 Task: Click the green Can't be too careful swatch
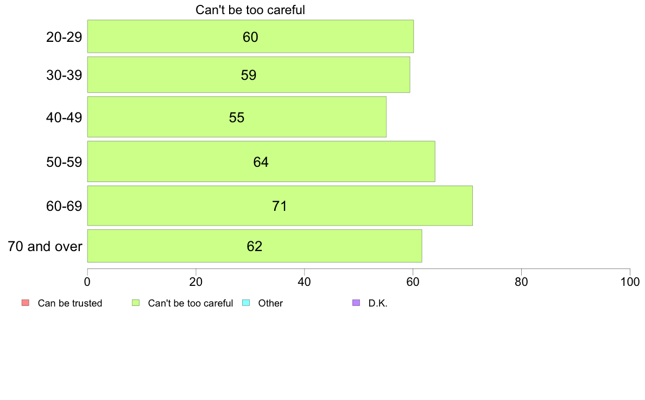pos(136,303)
